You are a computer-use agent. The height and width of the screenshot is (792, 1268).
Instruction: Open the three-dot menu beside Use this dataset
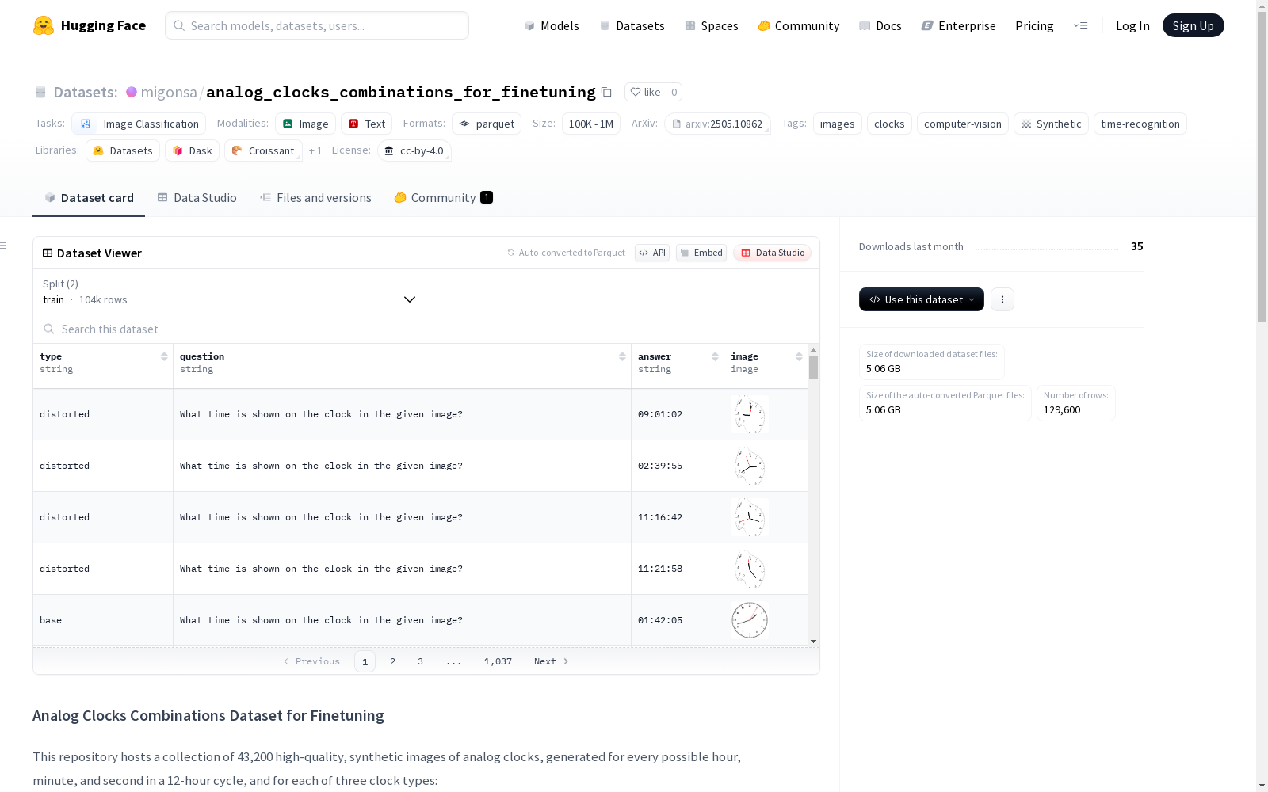pos(1003,299)
